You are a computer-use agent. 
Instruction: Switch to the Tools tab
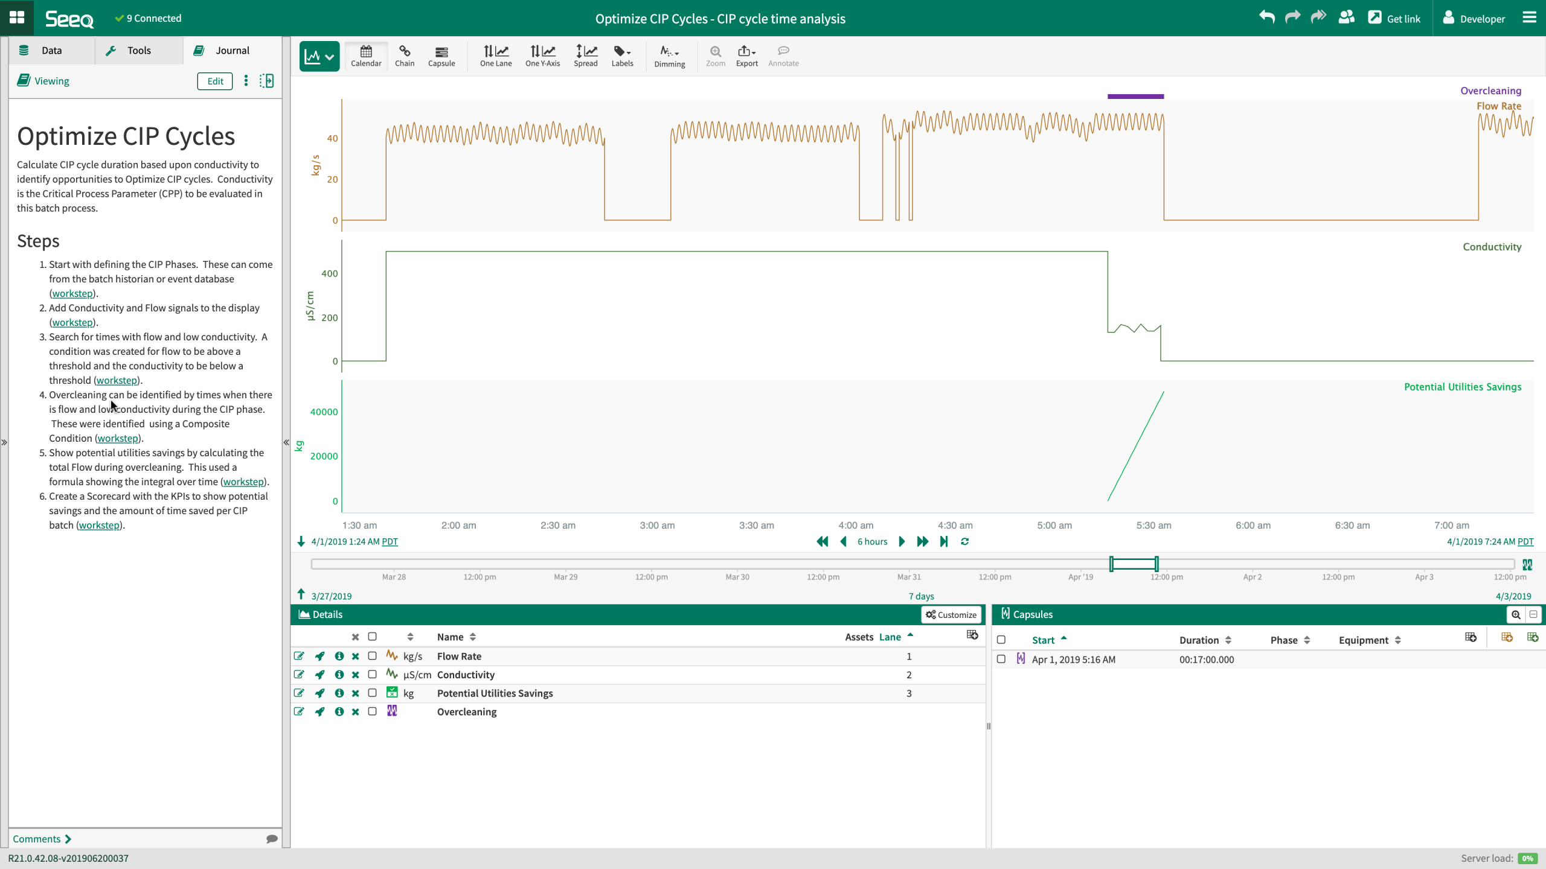[x=139, y=50]
